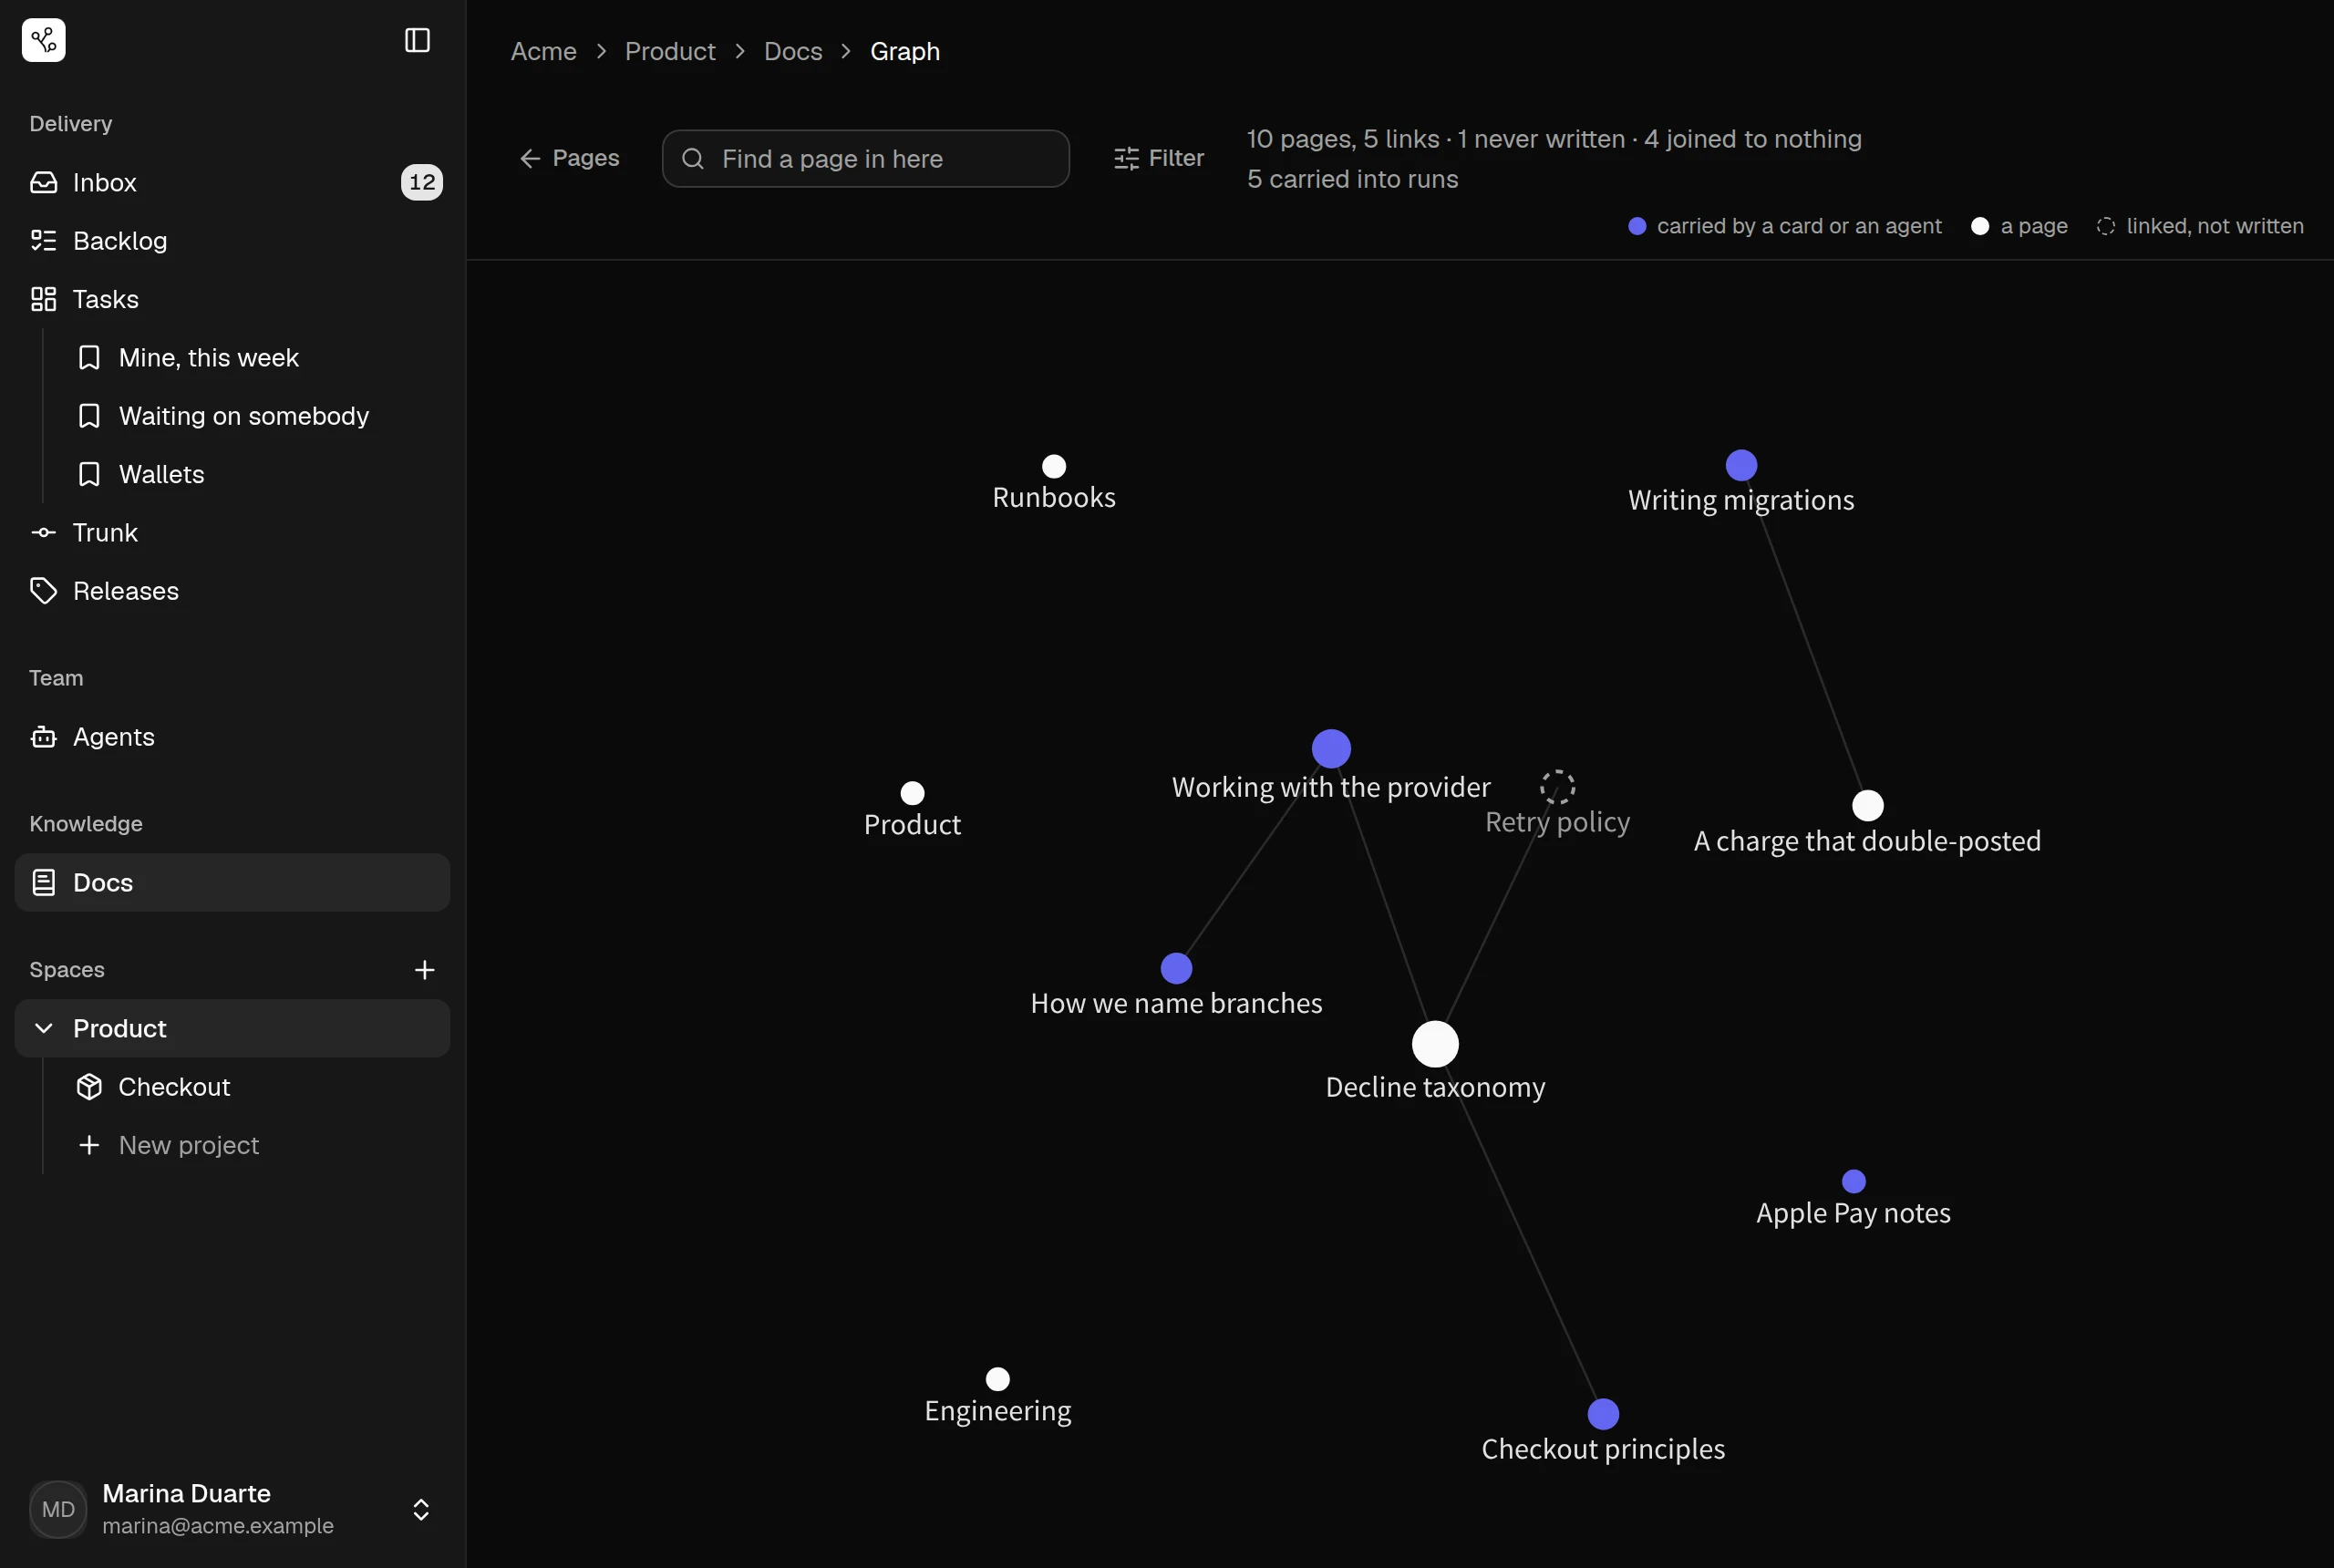Screen dimensions: 2334x1568
Task: Click the Graph breadcrumb
Action: click(904, 51)
